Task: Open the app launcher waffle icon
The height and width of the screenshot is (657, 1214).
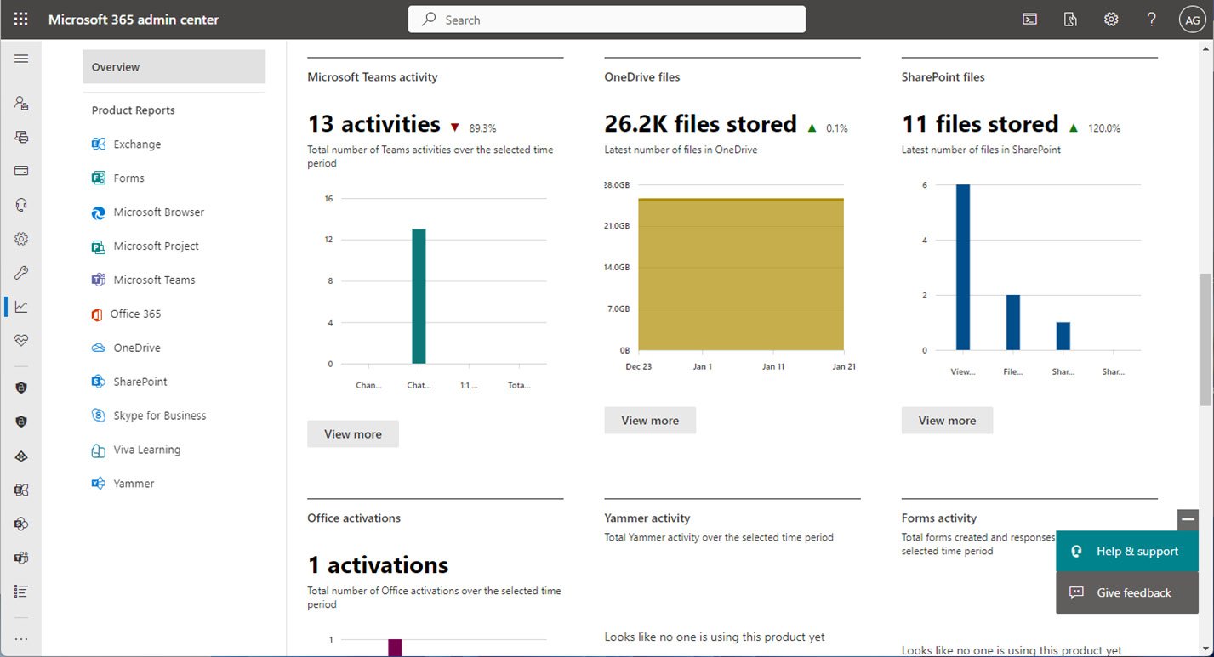Action: click(21, 20)
